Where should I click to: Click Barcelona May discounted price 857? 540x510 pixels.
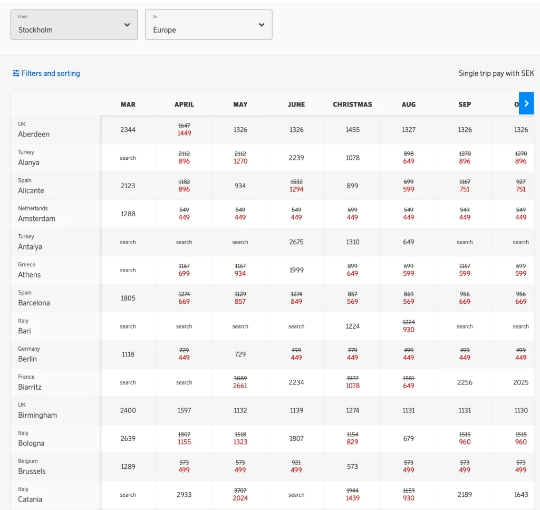point(240,302)
